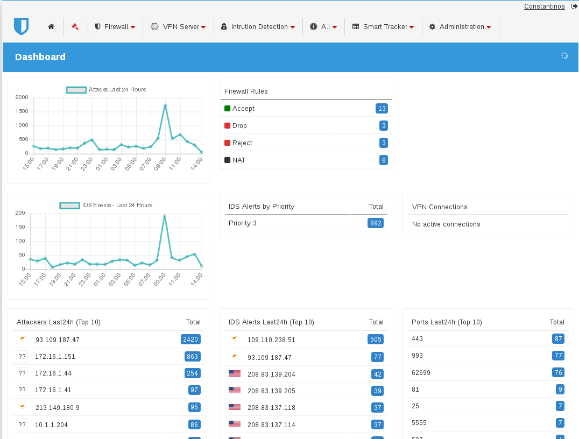
Task: Open the VPN Server menu
Action: click(x=178, y=26)
